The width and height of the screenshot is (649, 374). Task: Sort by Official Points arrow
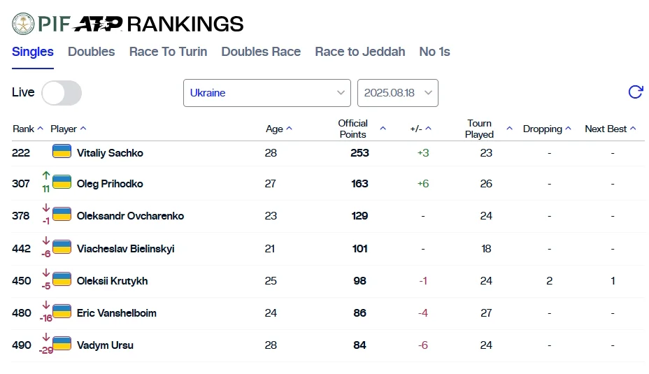[x=383, y=129]
